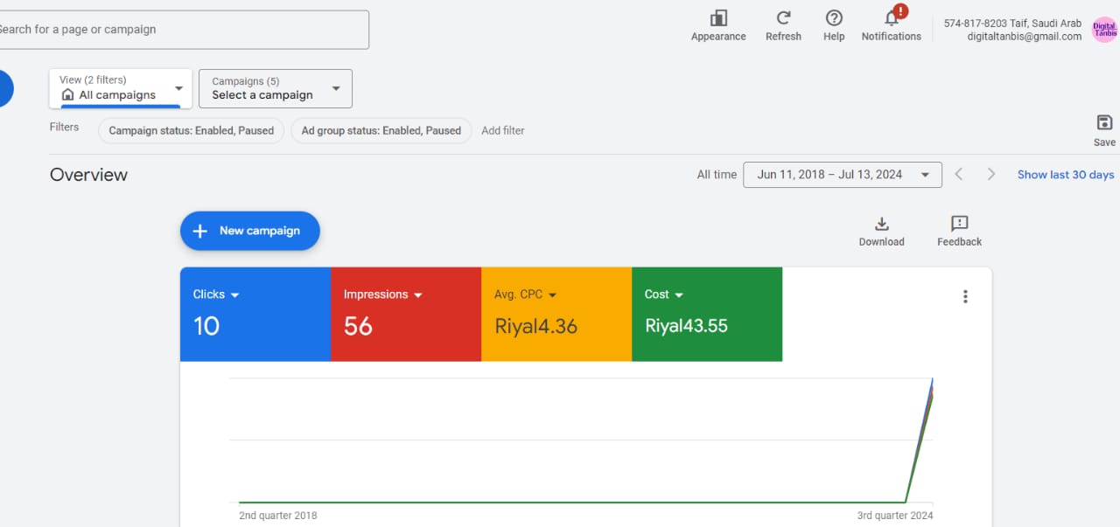Screen dimensions: 1120x527
Task: Open the Feedback icon
Action: pos(959,225)
